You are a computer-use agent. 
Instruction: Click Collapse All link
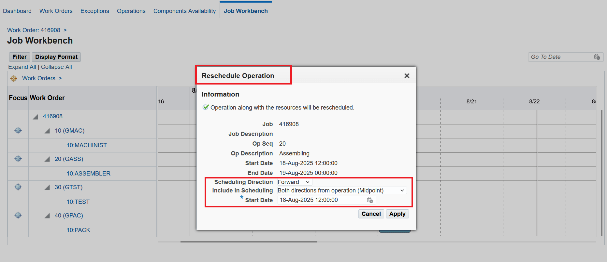click(x=56, y=67)
